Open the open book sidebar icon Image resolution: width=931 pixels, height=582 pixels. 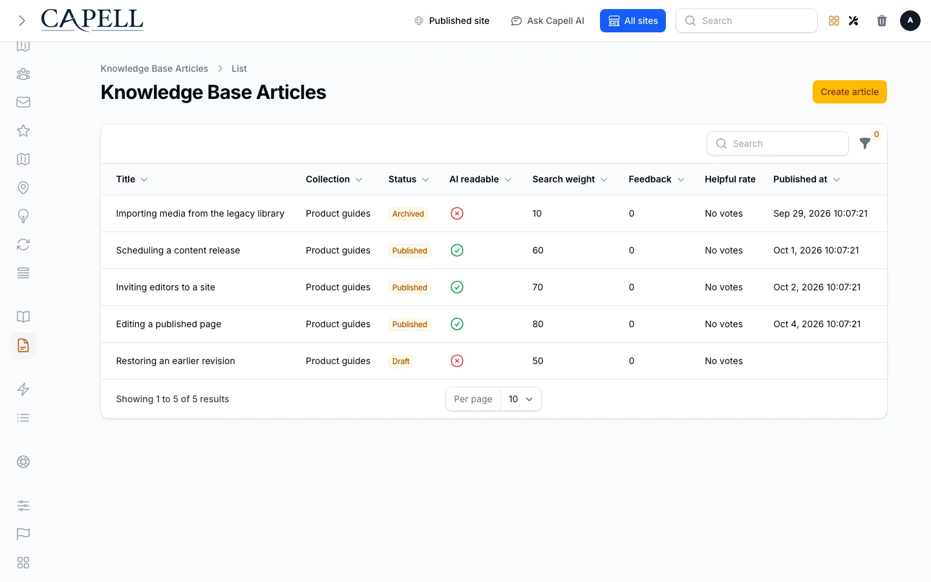pyautogui.click(x=23, y=317)
